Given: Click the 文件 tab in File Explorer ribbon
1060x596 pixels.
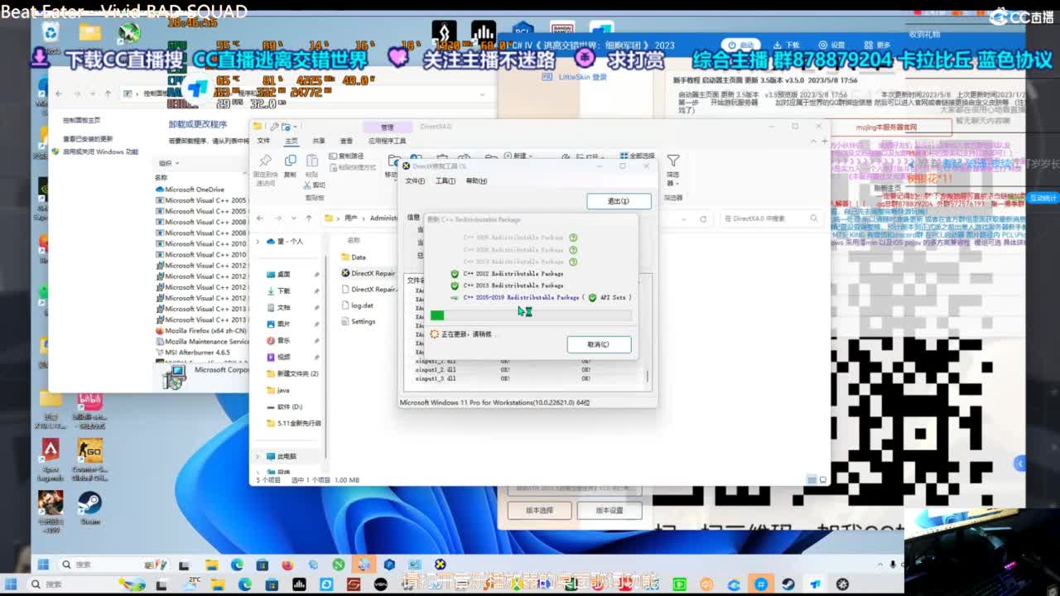Looking at the screenshot, I should click(263, 141).
